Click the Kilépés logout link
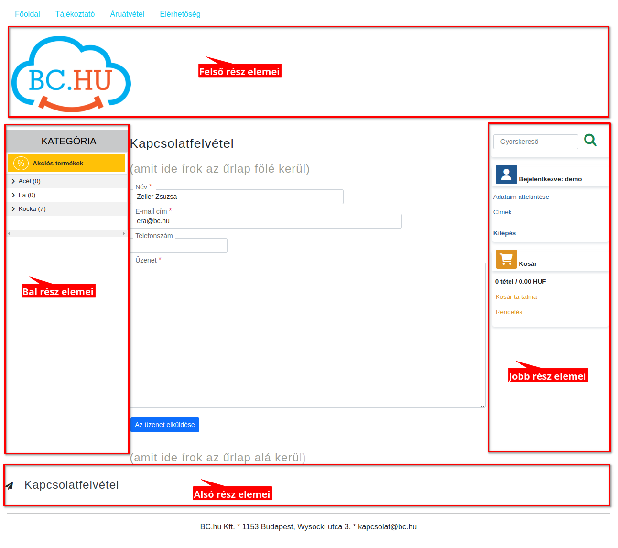The height and width of the screenshot is (548, 618). tap(504, 233)
